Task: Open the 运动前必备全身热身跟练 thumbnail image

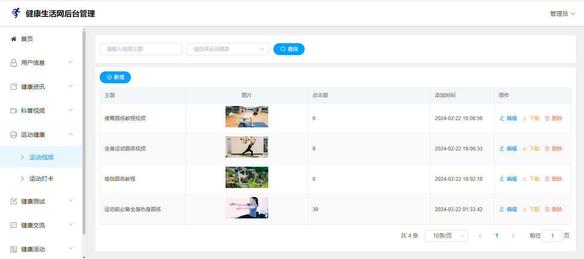Action: tap(247, 208)
